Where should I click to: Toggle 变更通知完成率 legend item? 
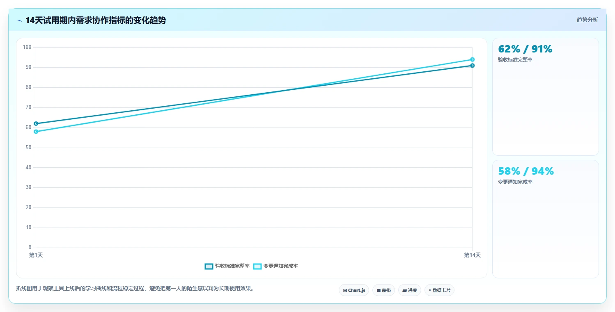coord(275,266)
